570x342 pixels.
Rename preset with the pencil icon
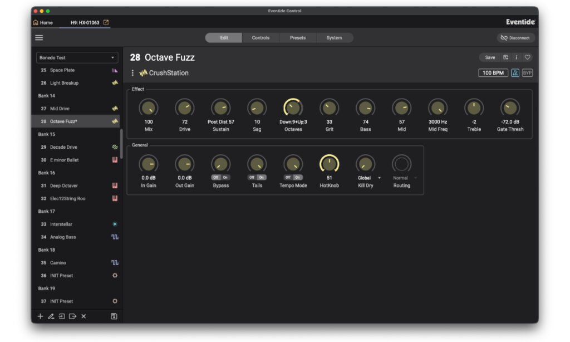tap(51, 316)
